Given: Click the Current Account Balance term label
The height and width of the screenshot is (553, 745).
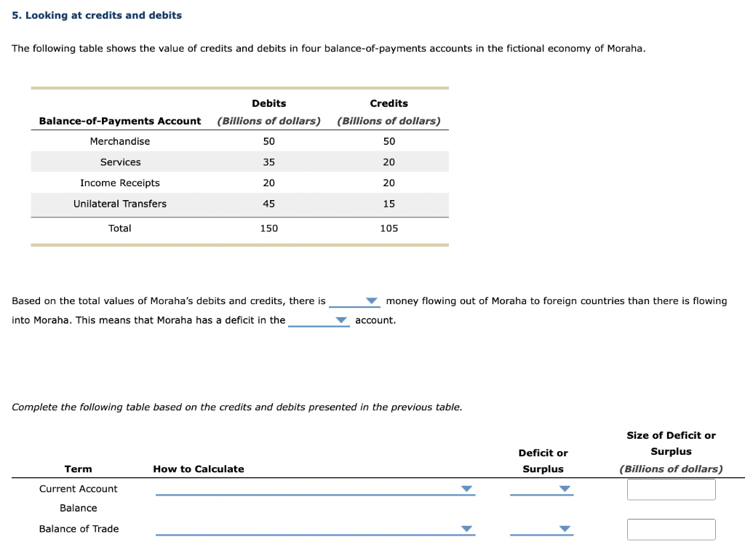Looking at the screenshot, I should pos(78,498).
